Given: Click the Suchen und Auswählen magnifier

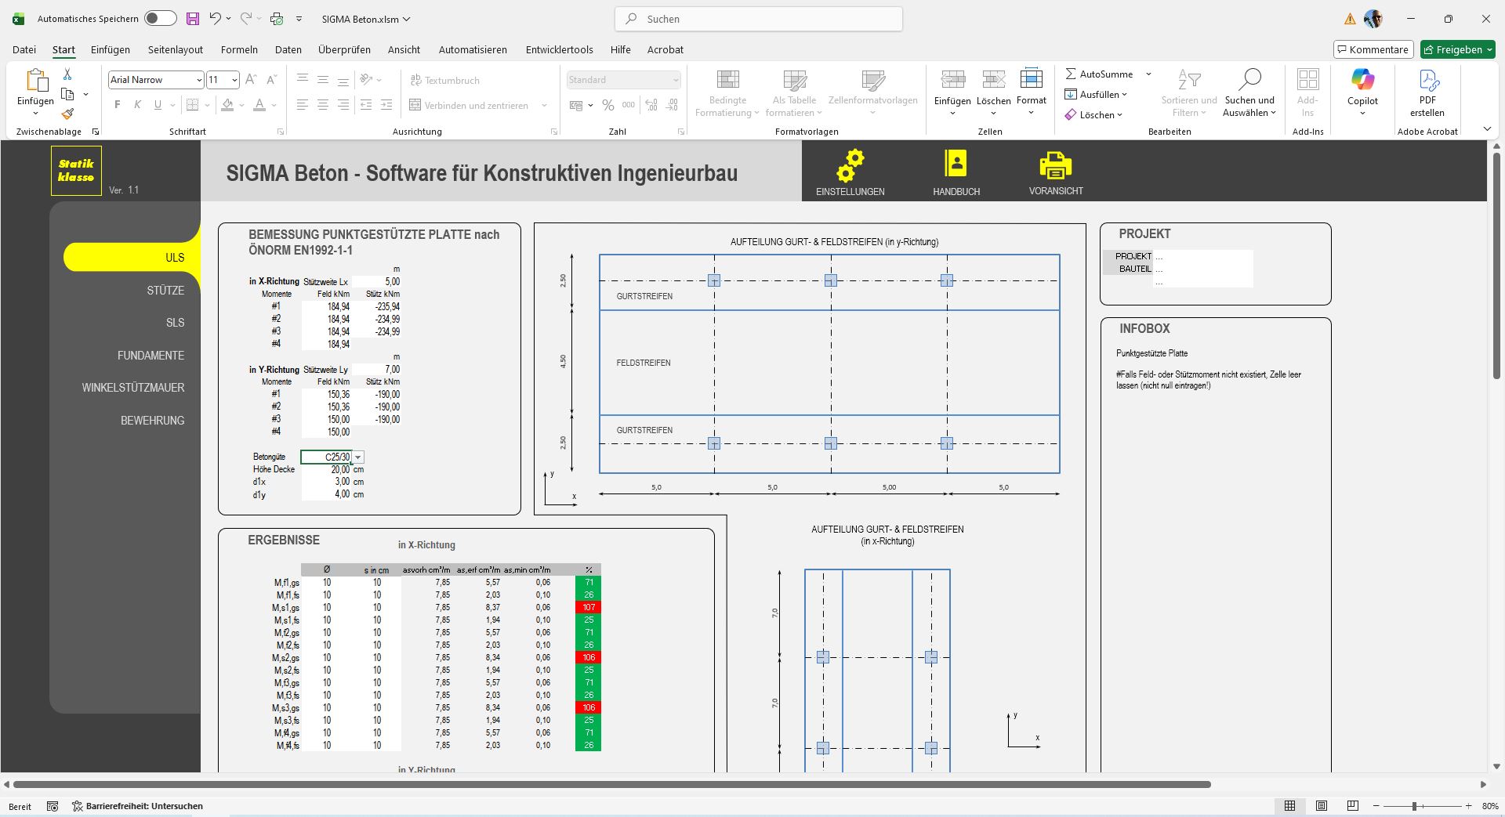Looking at the screenshot, I should tap(1249, 80).
